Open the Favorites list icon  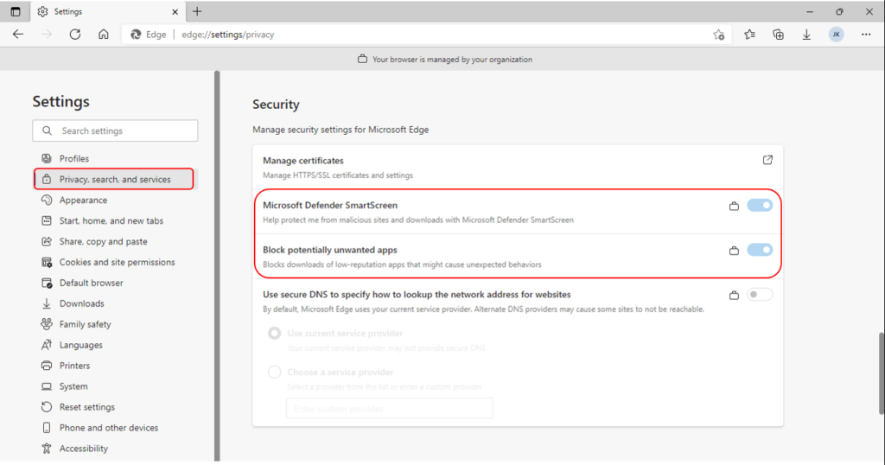[x=749, y=35]
